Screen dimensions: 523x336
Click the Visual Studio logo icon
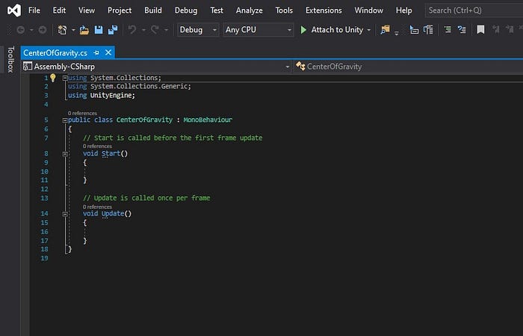(13, 10)
